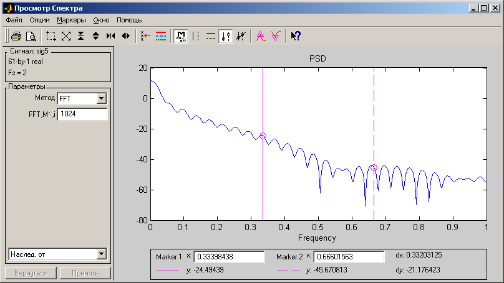Expand the Наслед. от dropdown
Viewport: 504px width, 283px height.
pyautogui.click(x=101, y=254)
